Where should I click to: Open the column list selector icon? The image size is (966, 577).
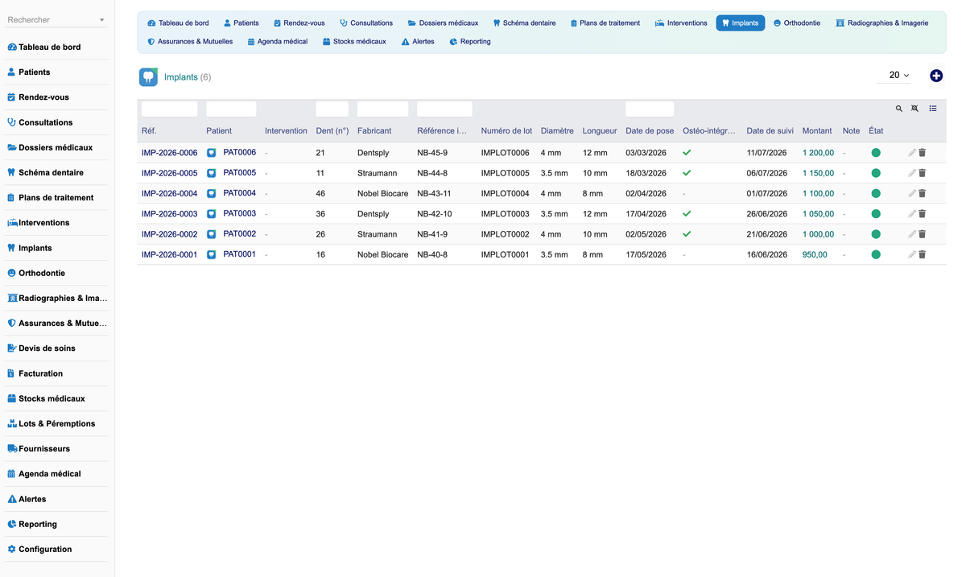[x=933, y=109]
